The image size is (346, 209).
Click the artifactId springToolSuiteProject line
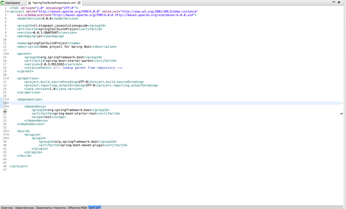click(x=59, y=29)
